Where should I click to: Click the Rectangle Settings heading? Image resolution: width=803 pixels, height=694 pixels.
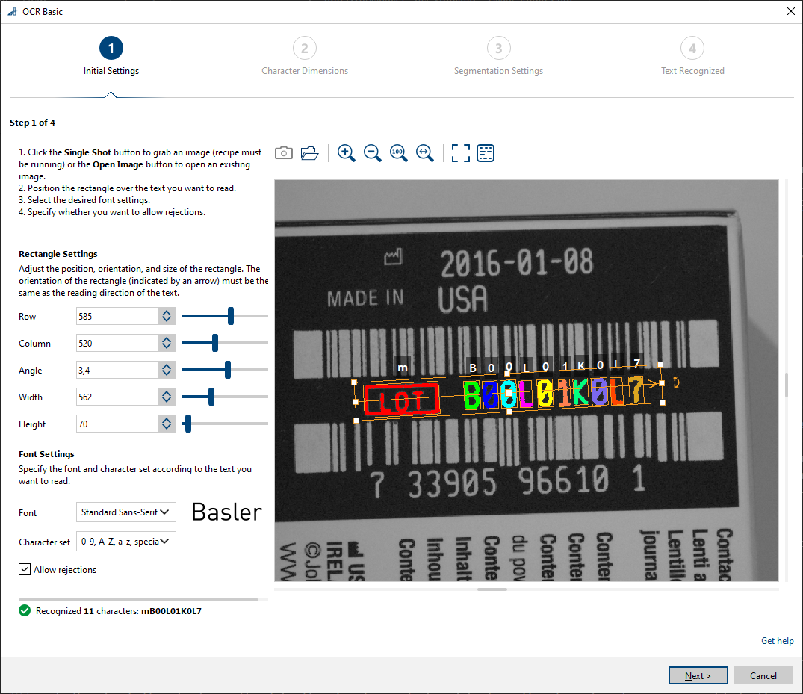pyautogui.click(x=58, y=253)
